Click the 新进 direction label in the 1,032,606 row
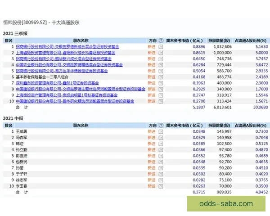270x216 pixels. 152,47
